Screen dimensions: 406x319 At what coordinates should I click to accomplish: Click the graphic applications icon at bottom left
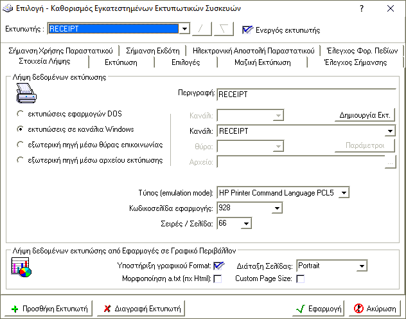tap(21, 268)
